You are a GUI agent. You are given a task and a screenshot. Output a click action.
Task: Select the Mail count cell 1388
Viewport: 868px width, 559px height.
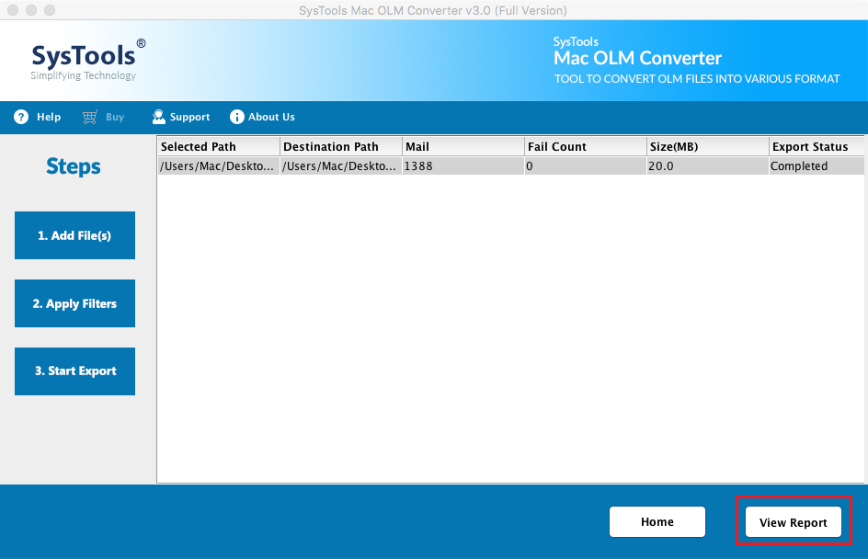463,166
